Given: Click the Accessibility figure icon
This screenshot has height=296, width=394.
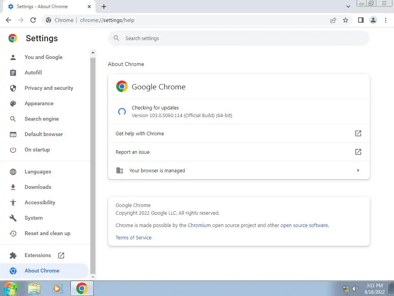Looking at the screenshot, I should 13,202.
